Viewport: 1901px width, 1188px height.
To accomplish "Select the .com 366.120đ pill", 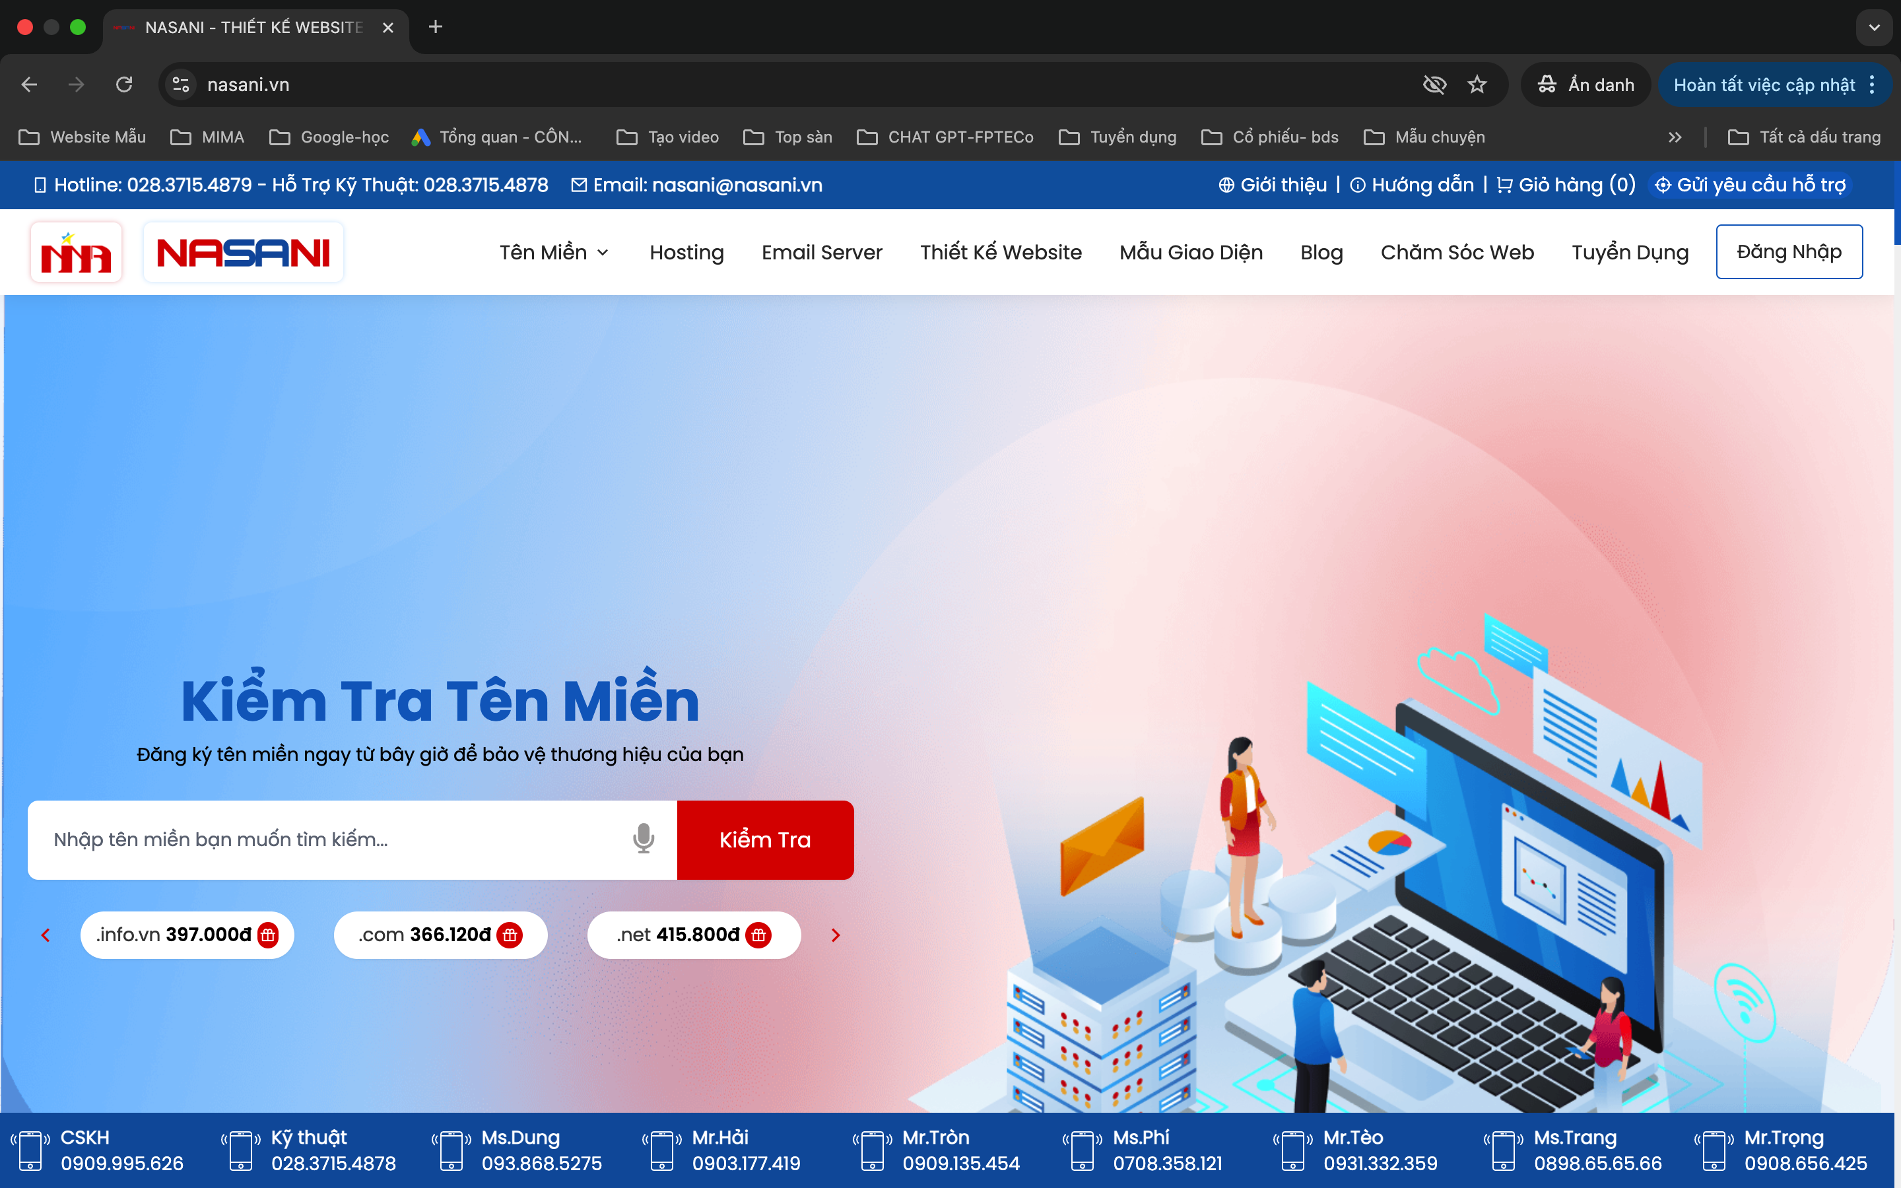I will coord(441,935).
